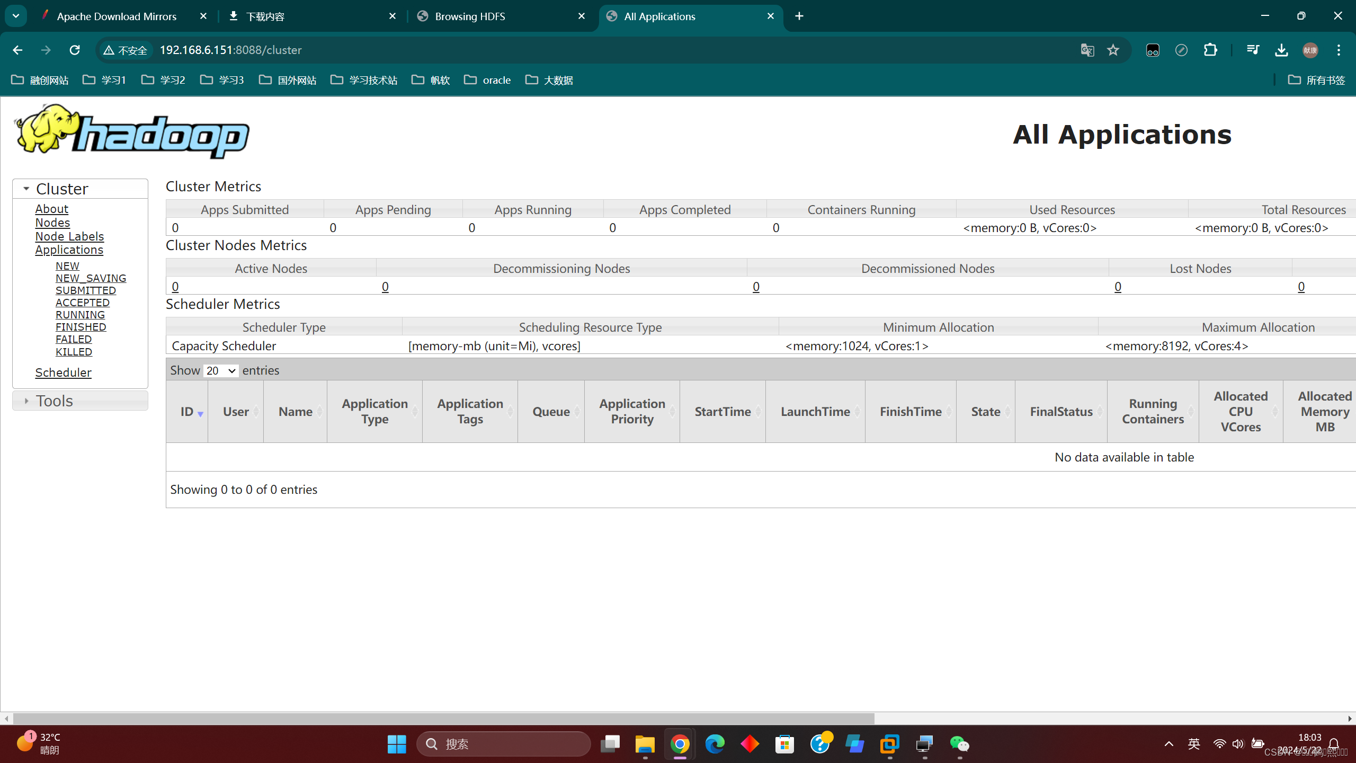Open the three-dot Chrome menu
This screenshot has height=763, width=1356.
1339,50
